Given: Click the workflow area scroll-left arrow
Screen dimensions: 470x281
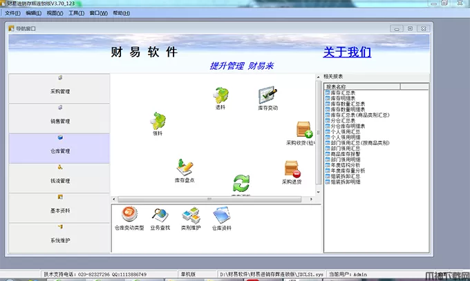Looking at the screenshot, I should pos(114,200).
